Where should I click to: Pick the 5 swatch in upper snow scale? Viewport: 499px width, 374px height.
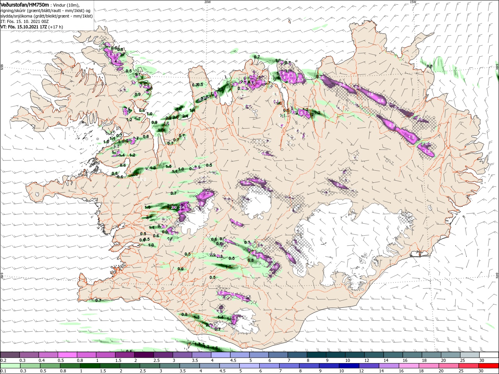pyautogui.click(x=259, y=355)
